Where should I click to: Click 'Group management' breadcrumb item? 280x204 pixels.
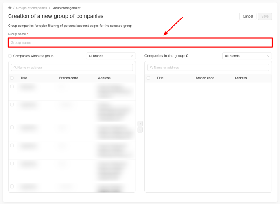pyautogui.click(x=66, y=8)
